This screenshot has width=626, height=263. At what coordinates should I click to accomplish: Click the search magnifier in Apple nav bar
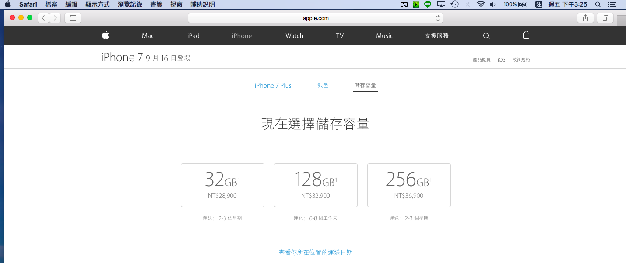486,36
